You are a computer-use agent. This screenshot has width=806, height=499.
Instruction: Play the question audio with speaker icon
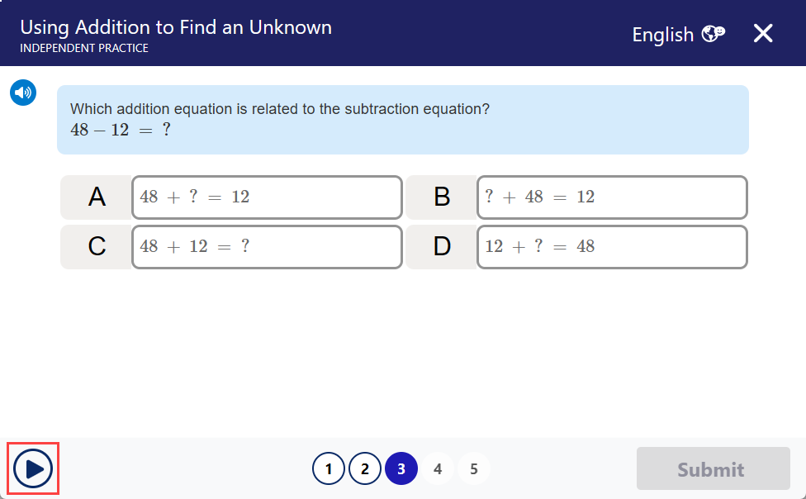tap(23, 93)
